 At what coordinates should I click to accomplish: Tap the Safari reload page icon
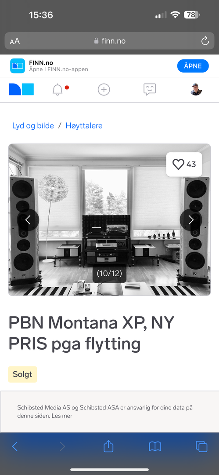[x=205, y=41]
